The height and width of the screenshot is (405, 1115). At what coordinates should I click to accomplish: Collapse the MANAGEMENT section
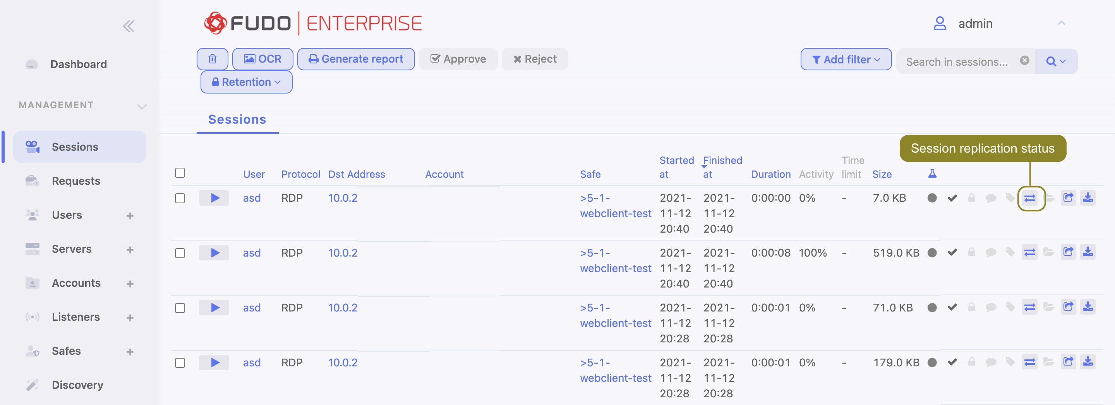coord(142,106)
